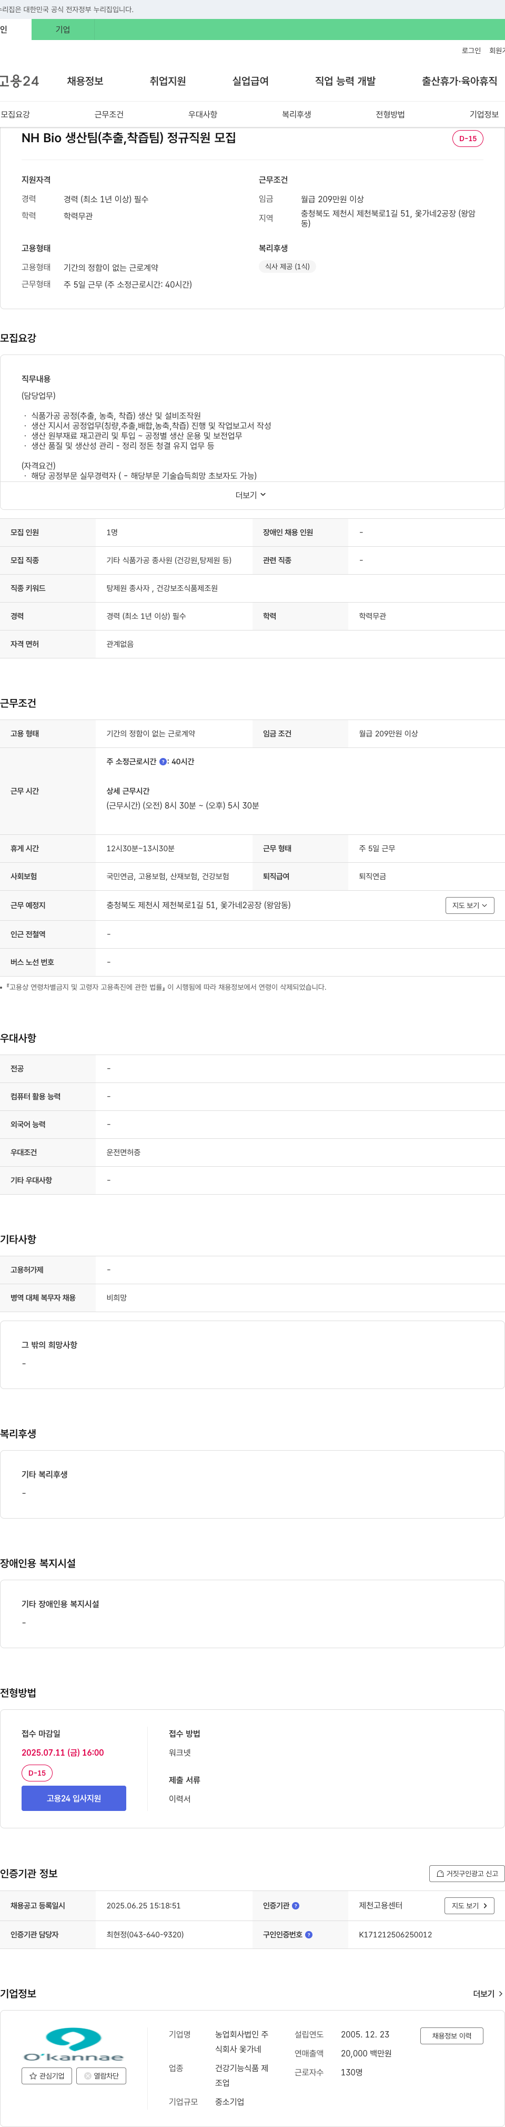Open the 취업지원 menu
This screenshot has width=505, height=2127.
(167, 81)
